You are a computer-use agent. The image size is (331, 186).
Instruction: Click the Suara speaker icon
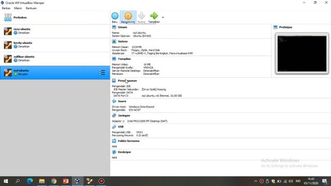click(114, 101)
